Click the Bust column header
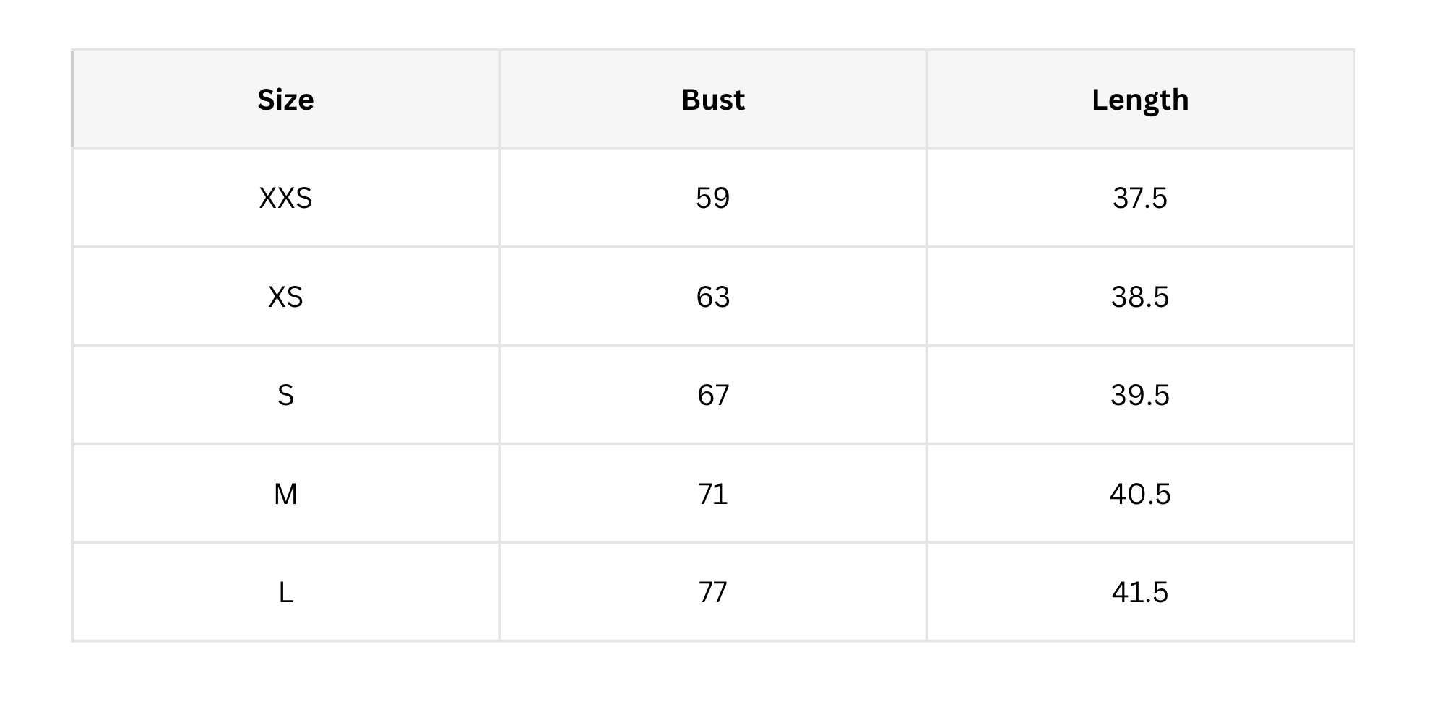This screenshot has height=722, width=1445. 713,100
